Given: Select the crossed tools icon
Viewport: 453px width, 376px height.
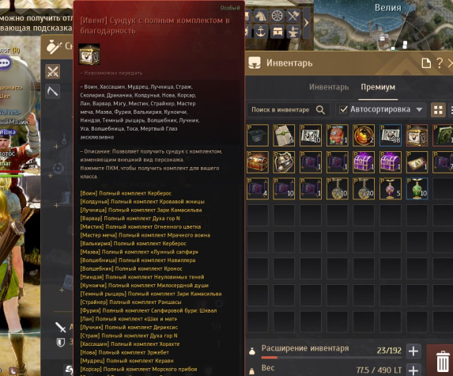Looking at the screenshot, I should (x=293, y=16).
